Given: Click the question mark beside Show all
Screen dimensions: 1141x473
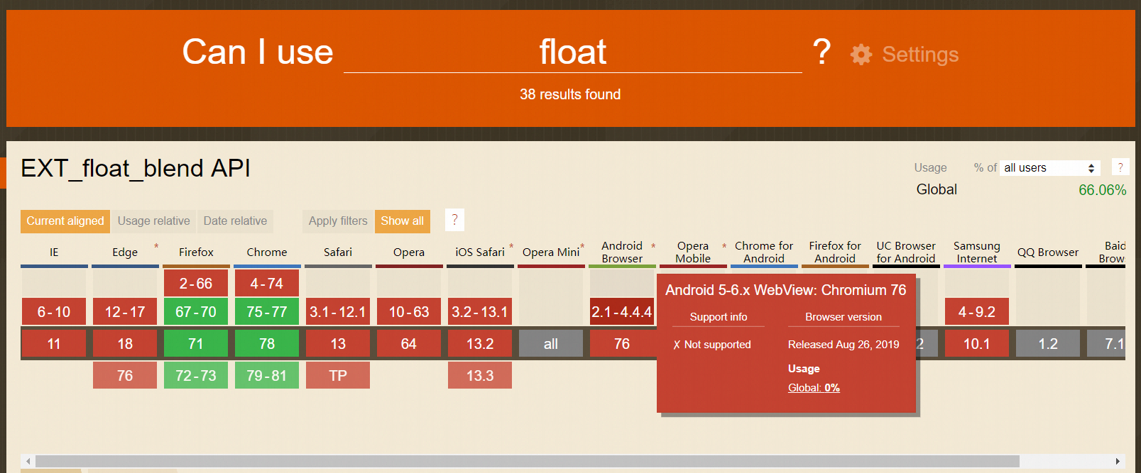Looking at the screenshot, I should point(454,221).
